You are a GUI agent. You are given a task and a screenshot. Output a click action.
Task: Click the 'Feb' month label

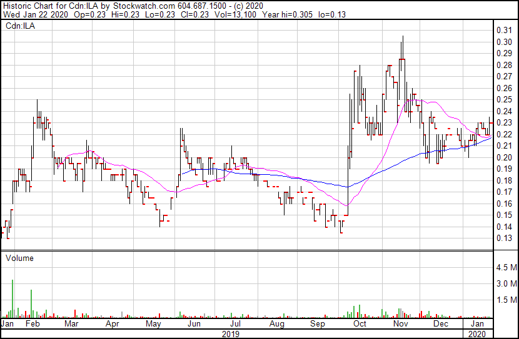coord(33,324)
